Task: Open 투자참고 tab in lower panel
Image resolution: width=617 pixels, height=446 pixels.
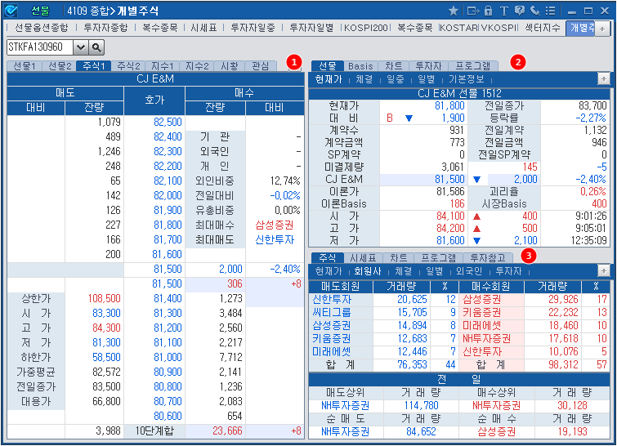Action: (x=488, y=258)
